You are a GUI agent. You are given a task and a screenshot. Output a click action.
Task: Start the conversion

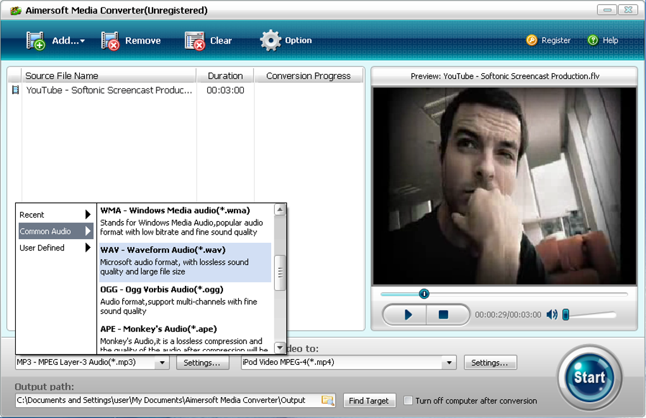click(x=590, y=378)
